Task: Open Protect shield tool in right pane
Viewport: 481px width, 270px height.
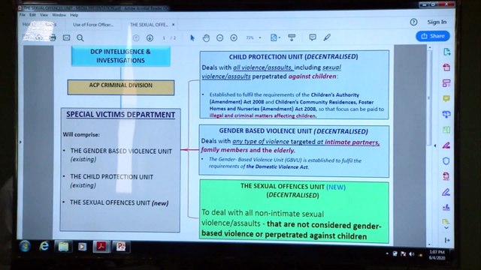Action: (446, 161)
